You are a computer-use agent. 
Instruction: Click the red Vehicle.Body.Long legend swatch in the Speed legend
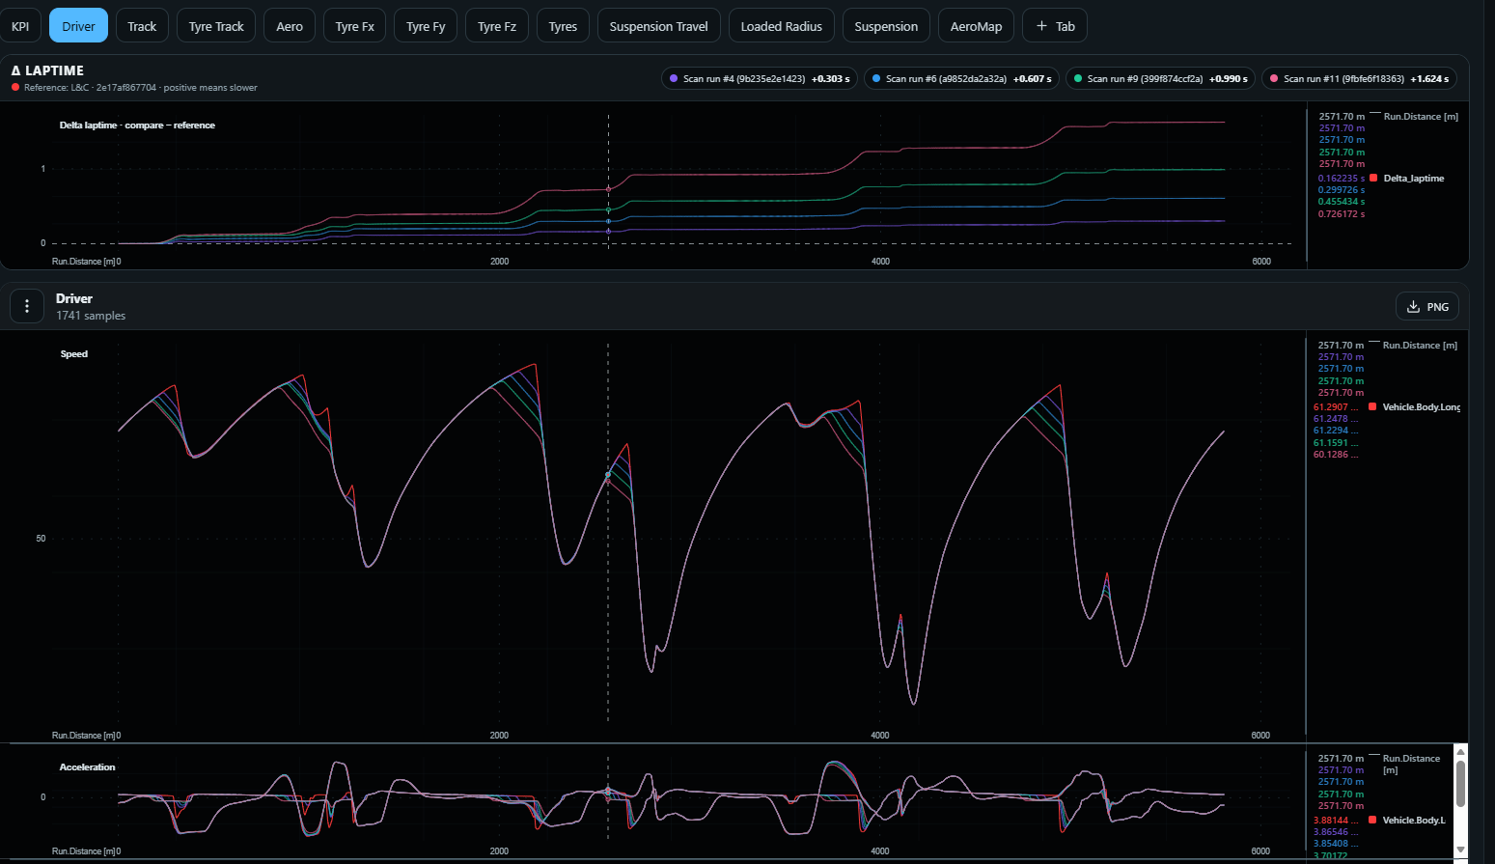1372,406
